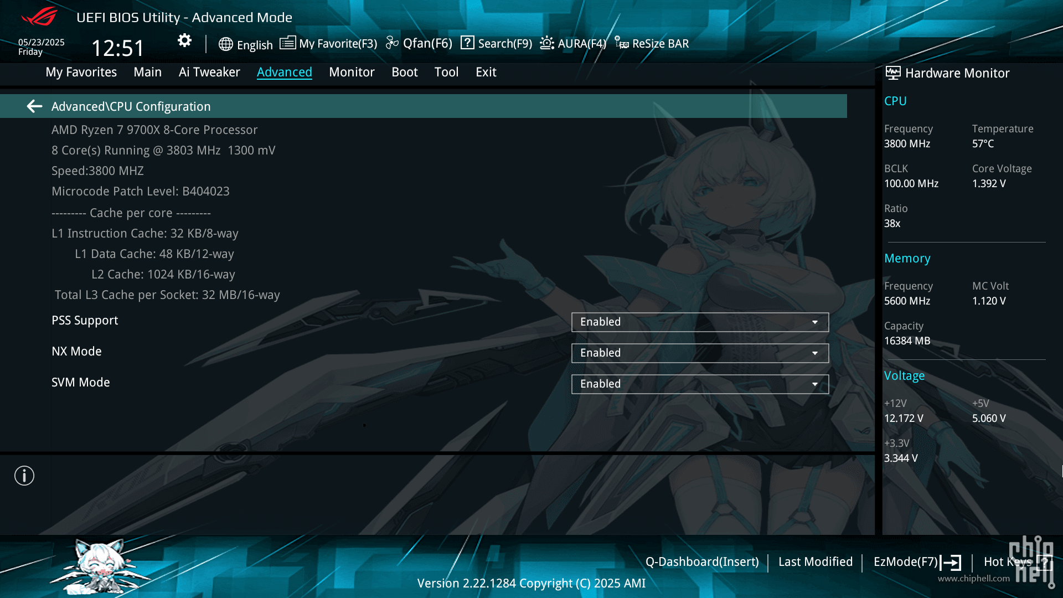Image resolution: width=1063 pixels, height=598 pixels.
Task: Click Microcode Patch Level B404023 text
Action: 140,191
